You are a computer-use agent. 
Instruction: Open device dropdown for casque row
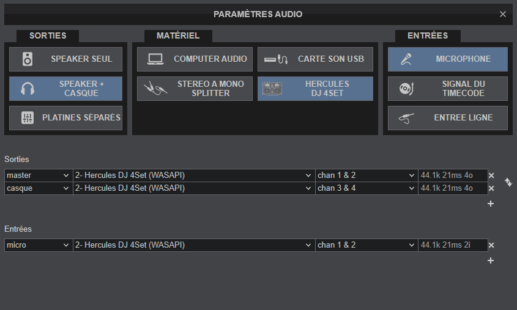[x=194, y=188]
